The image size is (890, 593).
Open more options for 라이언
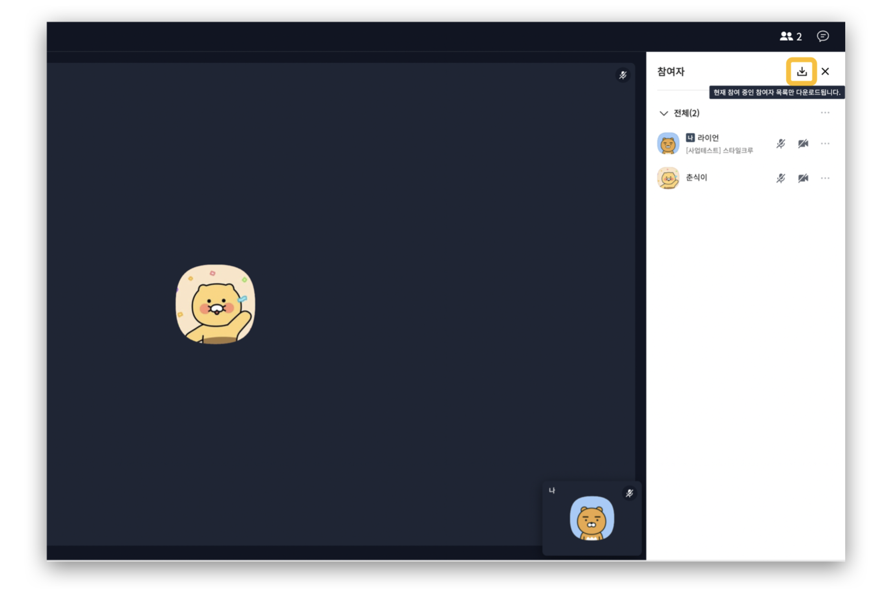click(x=825, y=144)
